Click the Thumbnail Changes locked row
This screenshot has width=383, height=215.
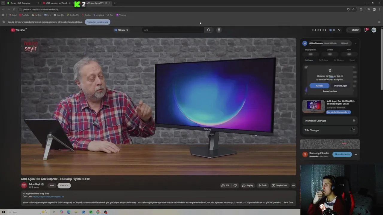330,121
